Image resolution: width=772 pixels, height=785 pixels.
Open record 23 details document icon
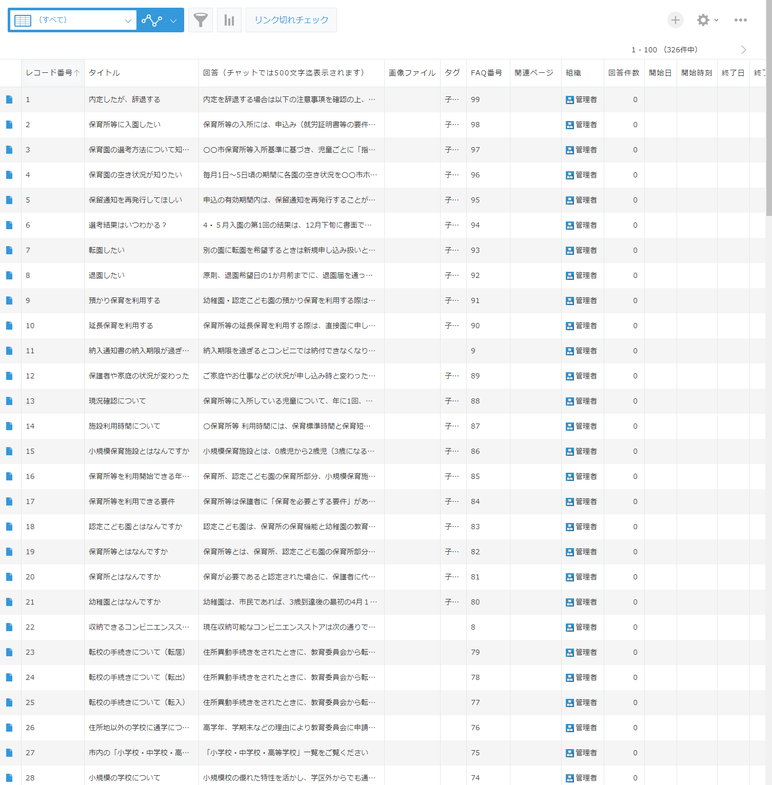[x=9, y=652]
